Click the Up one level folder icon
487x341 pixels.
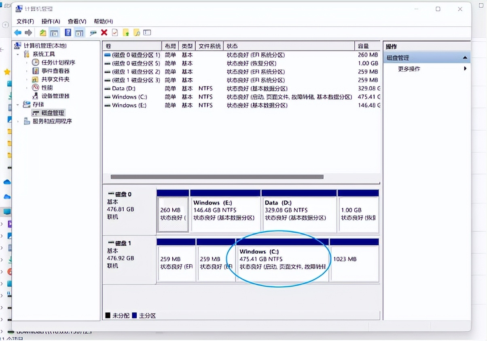43,33
